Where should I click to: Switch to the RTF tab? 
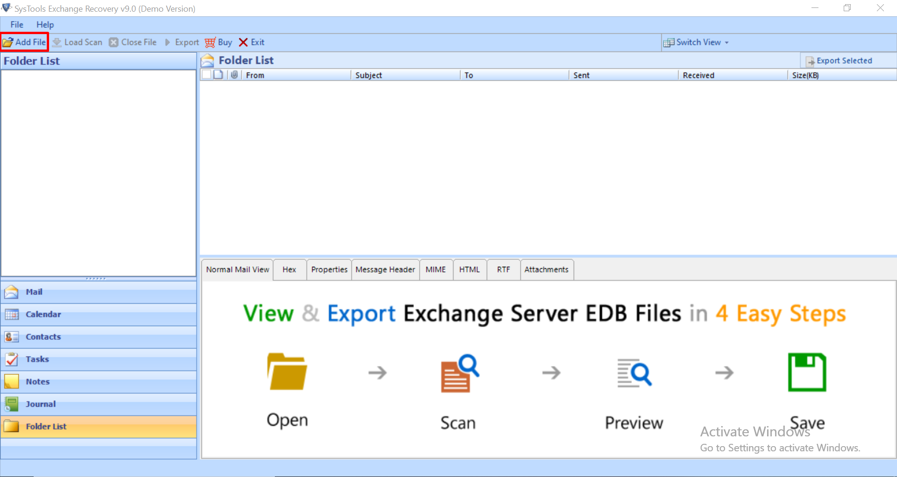pos(503,270)
